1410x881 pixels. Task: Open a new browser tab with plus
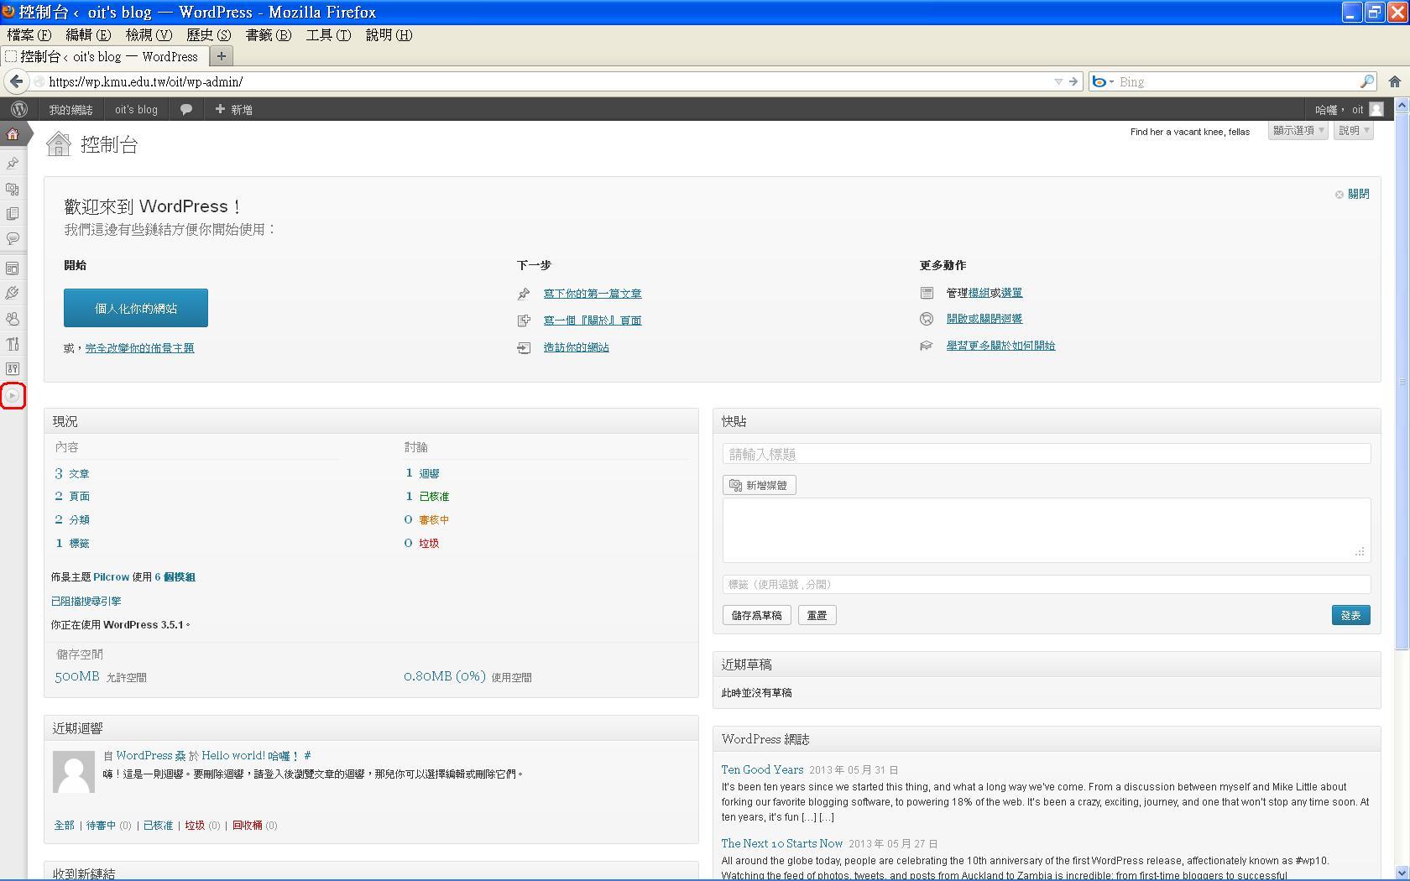[x=222, y=56]
